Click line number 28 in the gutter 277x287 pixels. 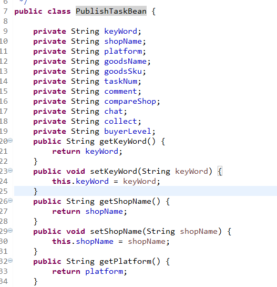pyautogui.click(x=4, y=222)
